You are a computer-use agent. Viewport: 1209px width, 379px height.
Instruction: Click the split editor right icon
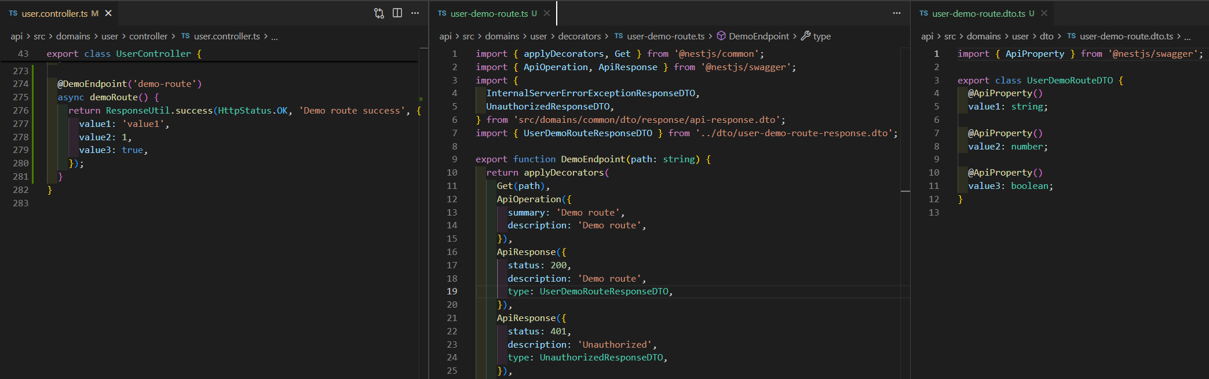pos(397,13)
